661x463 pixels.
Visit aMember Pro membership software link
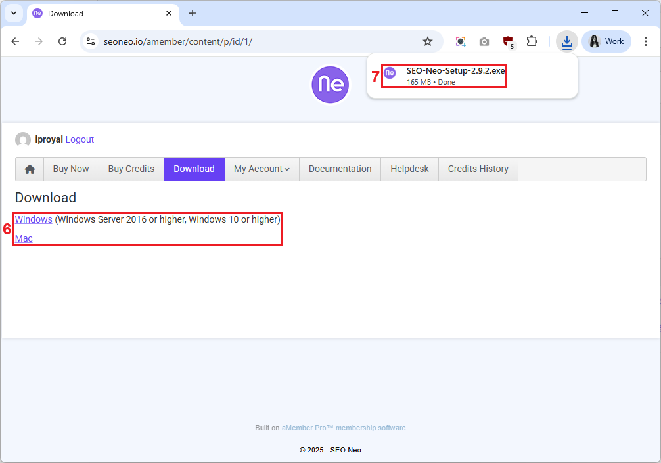343,428
